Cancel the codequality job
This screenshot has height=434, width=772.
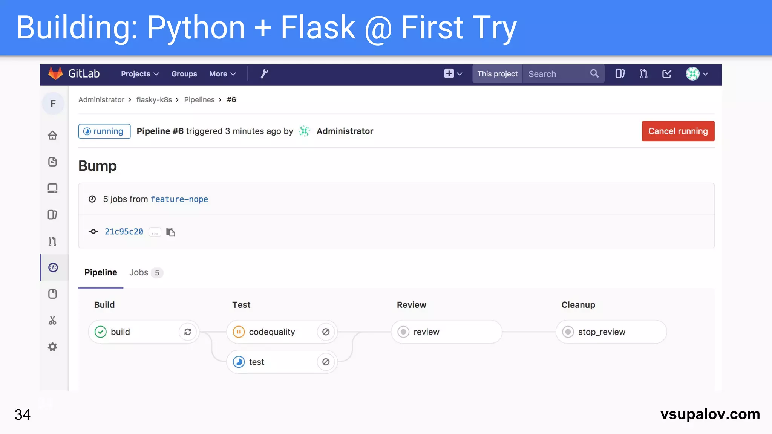(326, 332)
